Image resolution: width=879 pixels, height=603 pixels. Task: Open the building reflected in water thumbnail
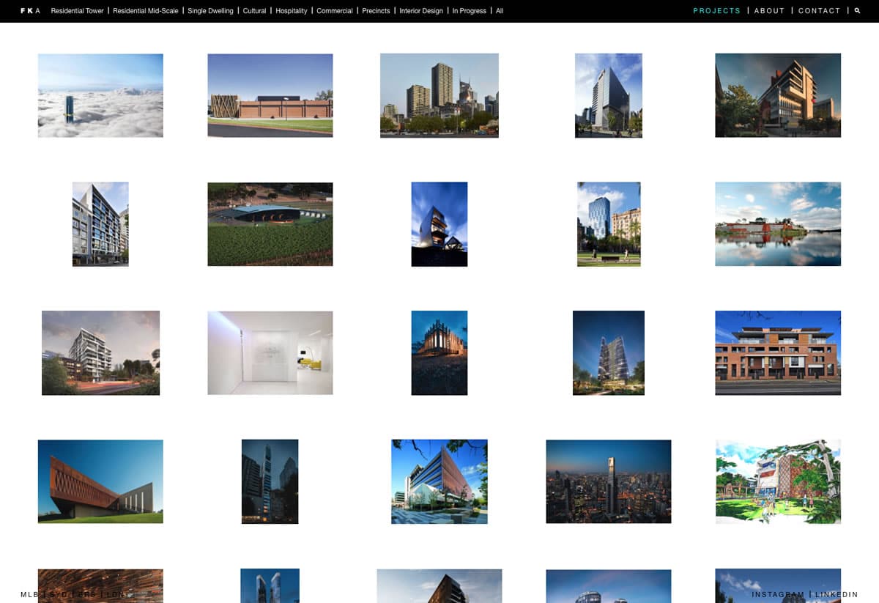pos(778,224)
